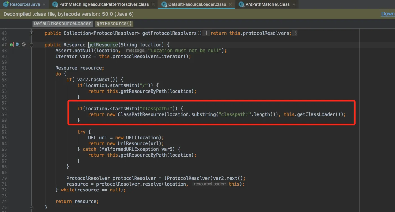The height and width of the screenshot is (212, 395).
Task: Click the Download sources link
Action: click(x=388, y=14)
